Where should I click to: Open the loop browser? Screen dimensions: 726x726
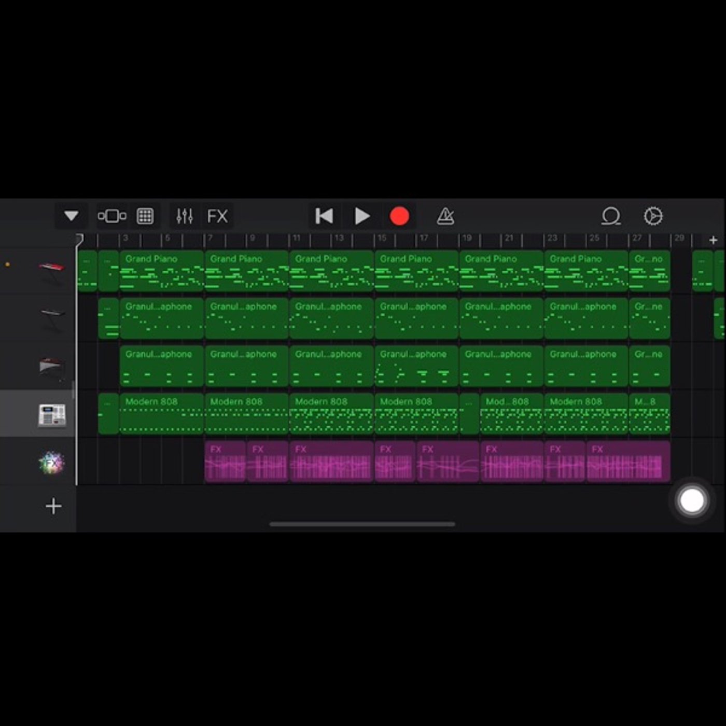[611, 216]
